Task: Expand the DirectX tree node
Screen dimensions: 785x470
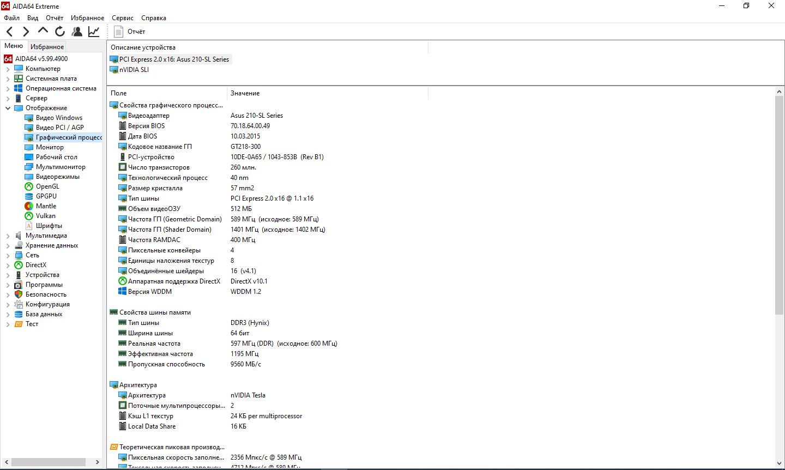Action: tap(8, 266)
